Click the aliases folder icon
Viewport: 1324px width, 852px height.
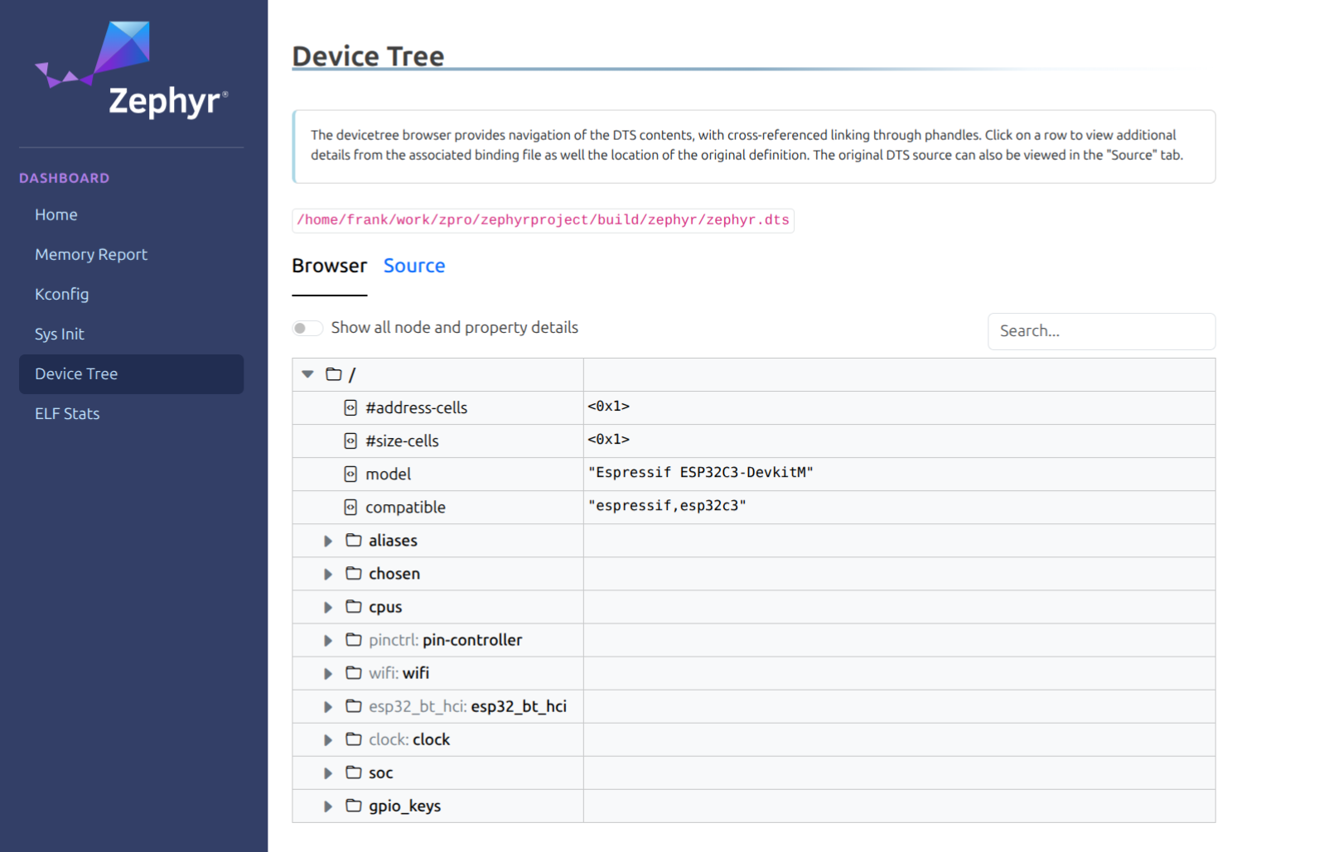pos(354,540)
